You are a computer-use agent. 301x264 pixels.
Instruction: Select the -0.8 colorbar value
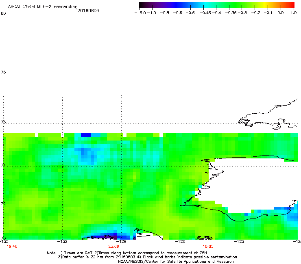(x=164, y=13)
